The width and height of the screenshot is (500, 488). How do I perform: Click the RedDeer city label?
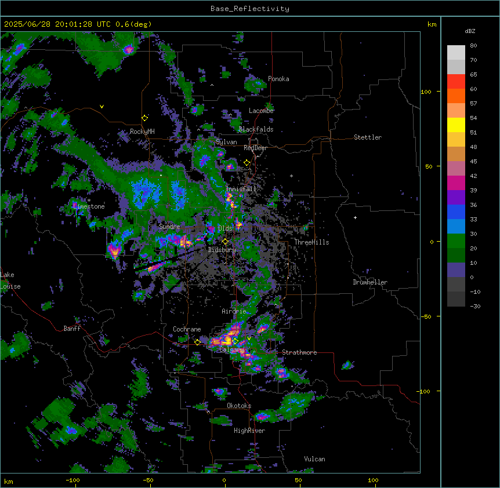point(255,148)
